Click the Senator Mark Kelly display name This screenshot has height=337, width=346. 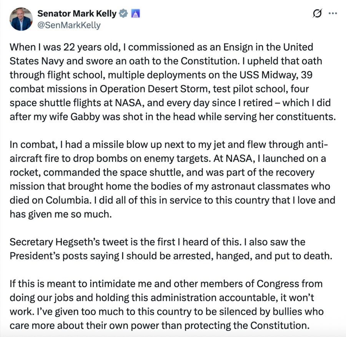[77, 14]
